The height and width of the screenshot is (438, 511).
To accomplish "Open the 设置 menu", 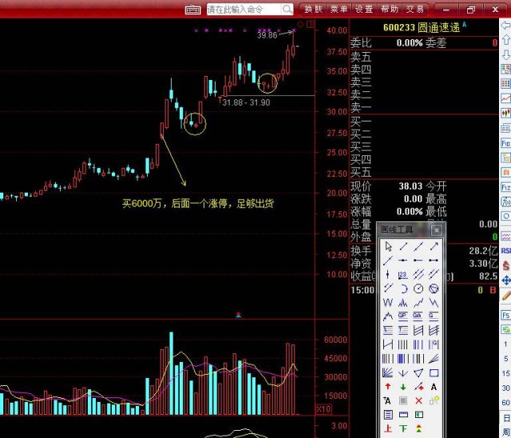I will (364, 10).
